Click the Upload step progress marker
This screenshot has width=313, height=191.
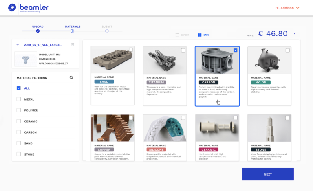38,31
